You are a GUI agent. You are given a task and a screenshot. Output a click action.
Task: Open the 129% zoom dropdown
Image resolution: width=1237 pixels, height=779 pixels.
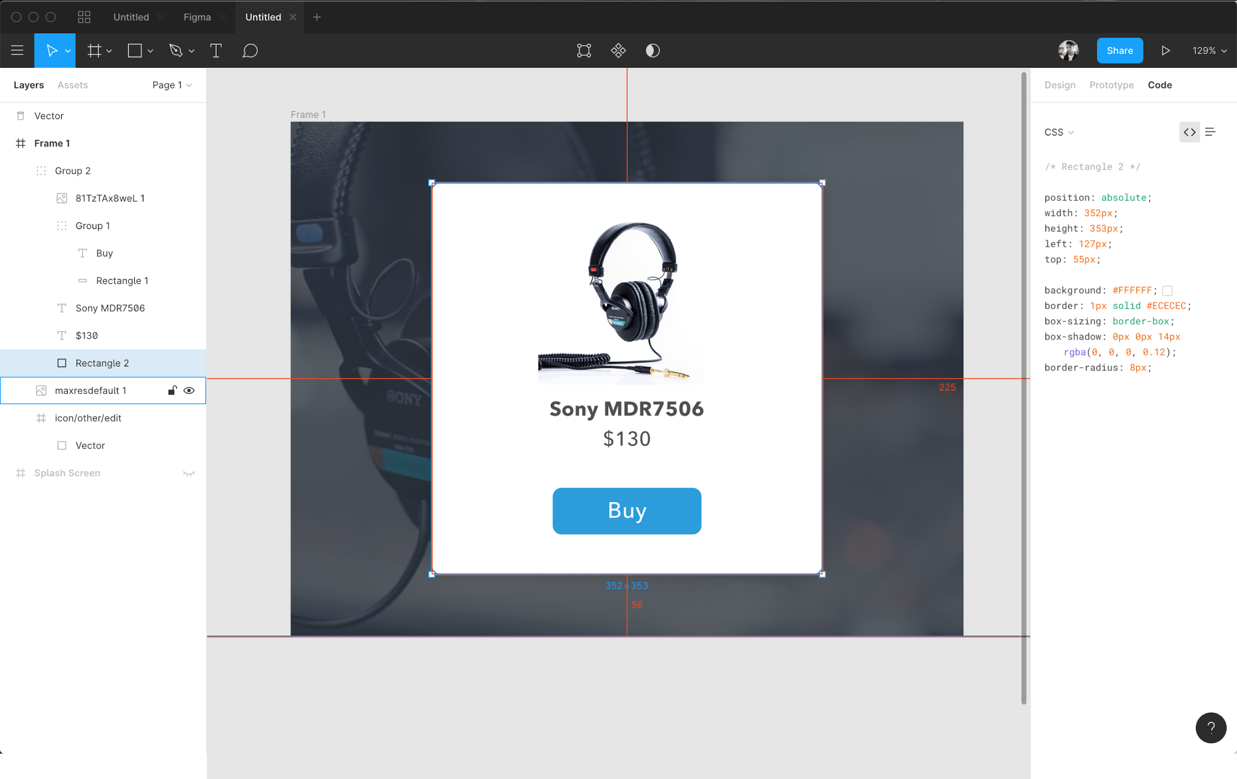(1209, 51)
